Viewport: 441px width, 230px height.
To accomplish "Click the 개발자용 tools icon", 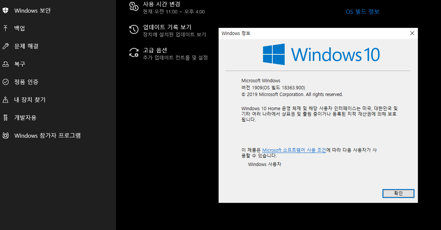I will point(5,118).
